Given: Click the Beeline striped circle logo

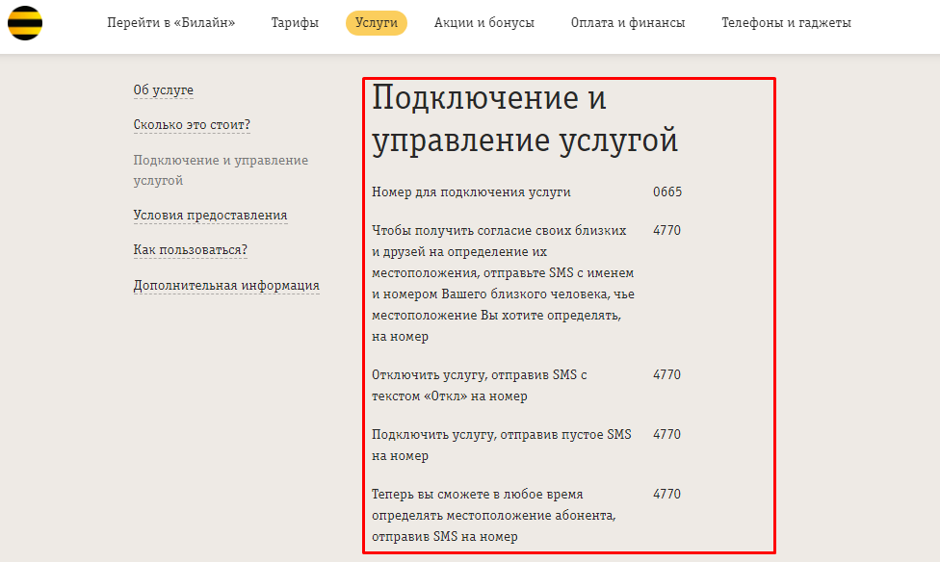Looking at the screenshot, I should [x=25, y=22].
